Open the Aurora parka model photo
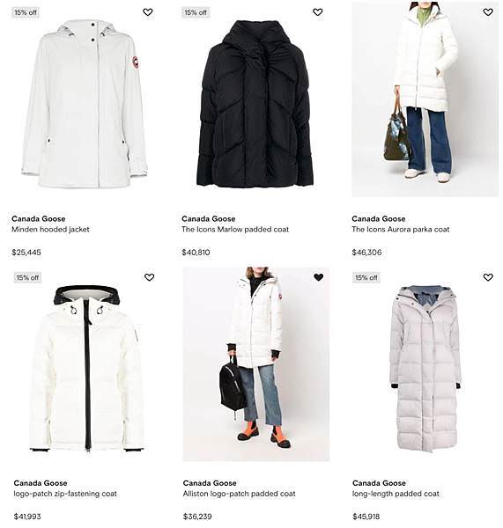This screenshot has width=503, height=528. 425,99
